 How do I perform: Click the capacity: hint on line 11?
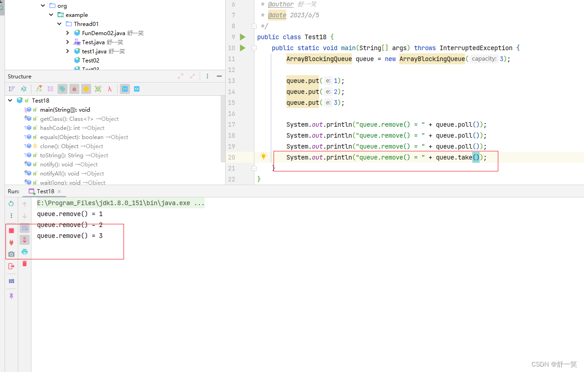click(484, 59)
